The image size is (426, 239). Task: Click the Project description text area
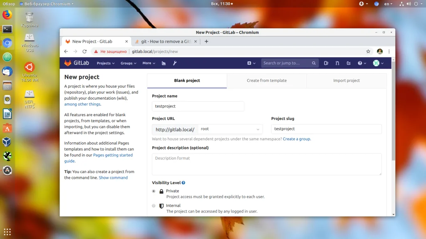pos(267,164)
